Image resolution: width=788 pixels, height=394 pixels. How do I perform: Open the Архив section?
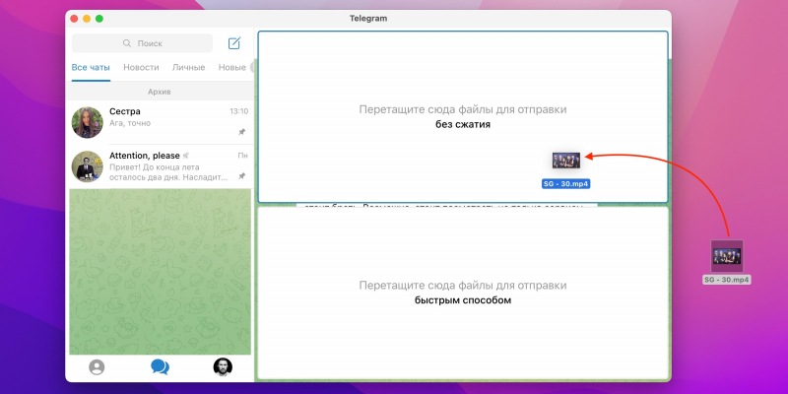click(x=160, y=92)
